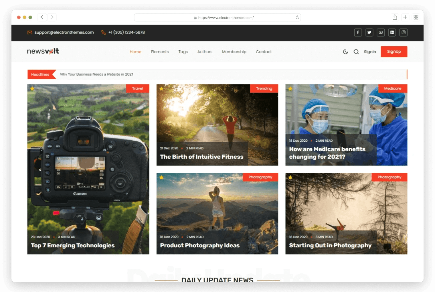Open the Membership menu item
The image size is (435, 292).
pos(234,52)
